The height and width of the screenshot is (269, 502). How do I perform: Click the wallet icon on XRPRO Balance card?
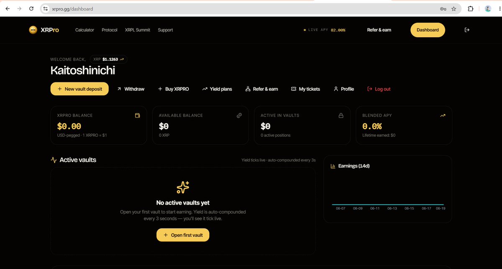(137, 115)
